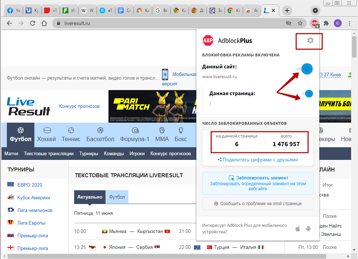Go to the browser home page
The width and height of the screenshot is (358, 259).
point(44,23)
